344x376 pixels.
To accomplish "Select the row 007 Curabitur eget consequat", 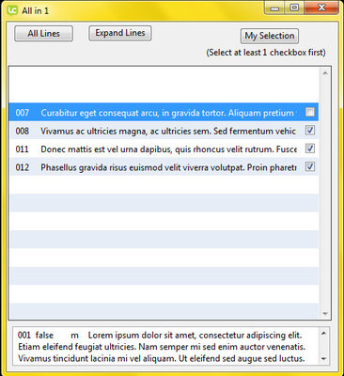I will click(x=164, y=112).
